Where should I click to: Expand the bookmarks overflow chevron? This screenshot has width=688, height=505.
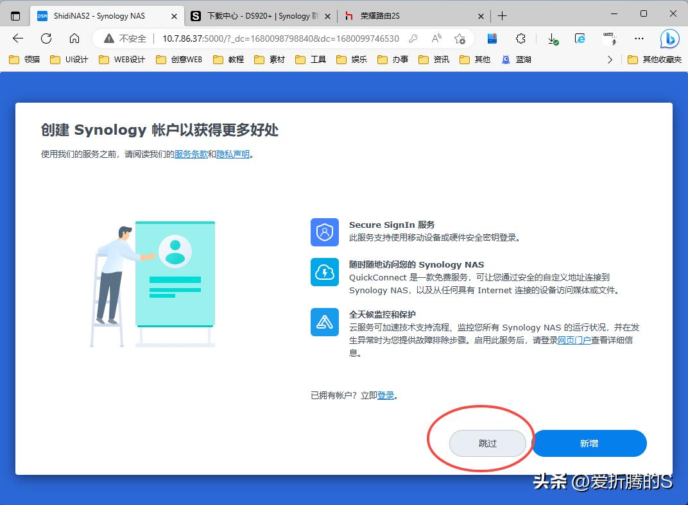click(609, 59)
